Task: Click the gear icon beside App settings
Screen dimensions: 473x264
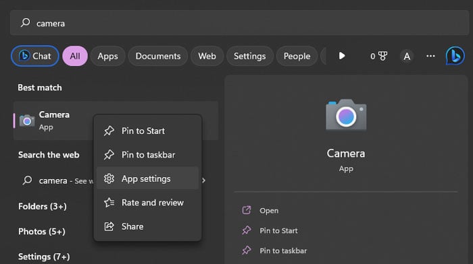Action: tap(109, 178)
